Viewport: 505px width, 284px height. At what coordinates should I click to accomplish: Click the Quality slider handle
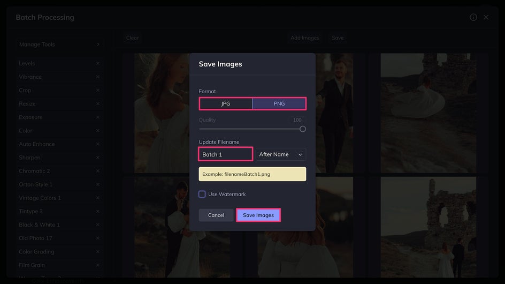[x=302, y=129]
